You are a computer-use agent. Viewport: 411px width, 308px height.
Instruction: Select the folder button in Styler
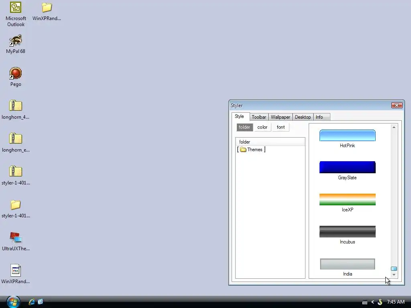(x=244, y=127)
